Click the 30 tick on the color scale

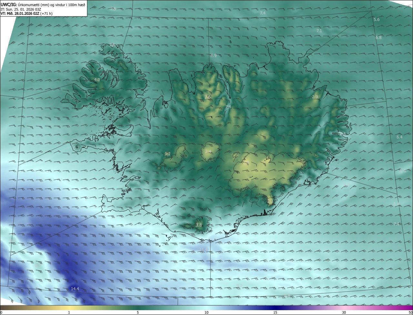pyautogui.click(x=344, y=312)
